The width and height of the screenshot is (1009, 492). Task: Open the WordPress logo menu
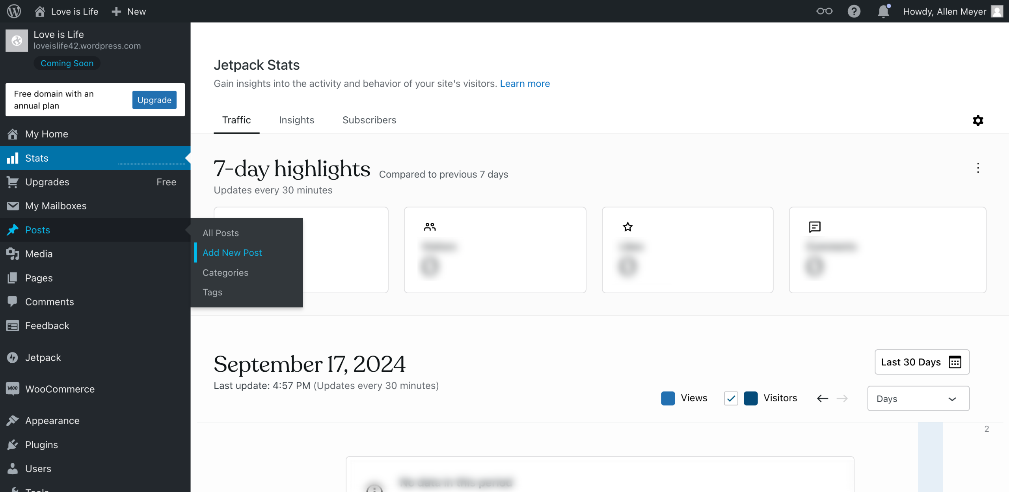pyautogui.click(x=14, y=11)
